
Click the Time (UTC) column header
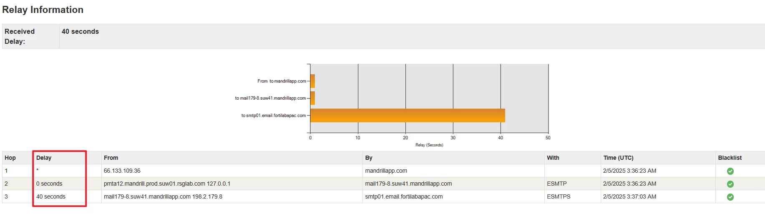(x=618, y=158)
